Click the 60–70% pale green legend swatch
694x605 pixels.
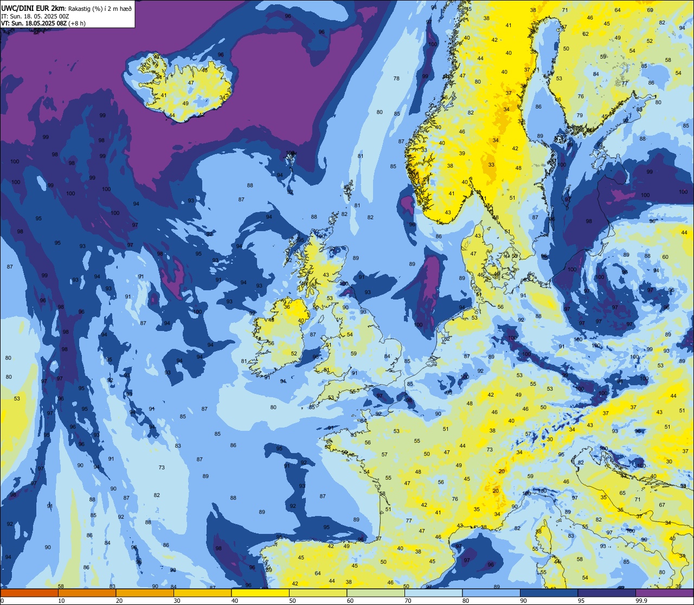[x=376, y=593]
